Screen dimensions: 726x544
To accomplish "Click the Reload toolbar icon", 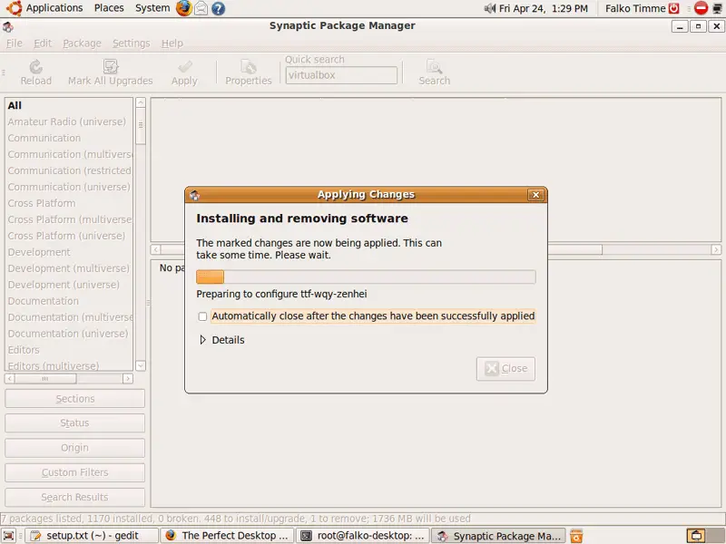I will (x=35, y=67).
